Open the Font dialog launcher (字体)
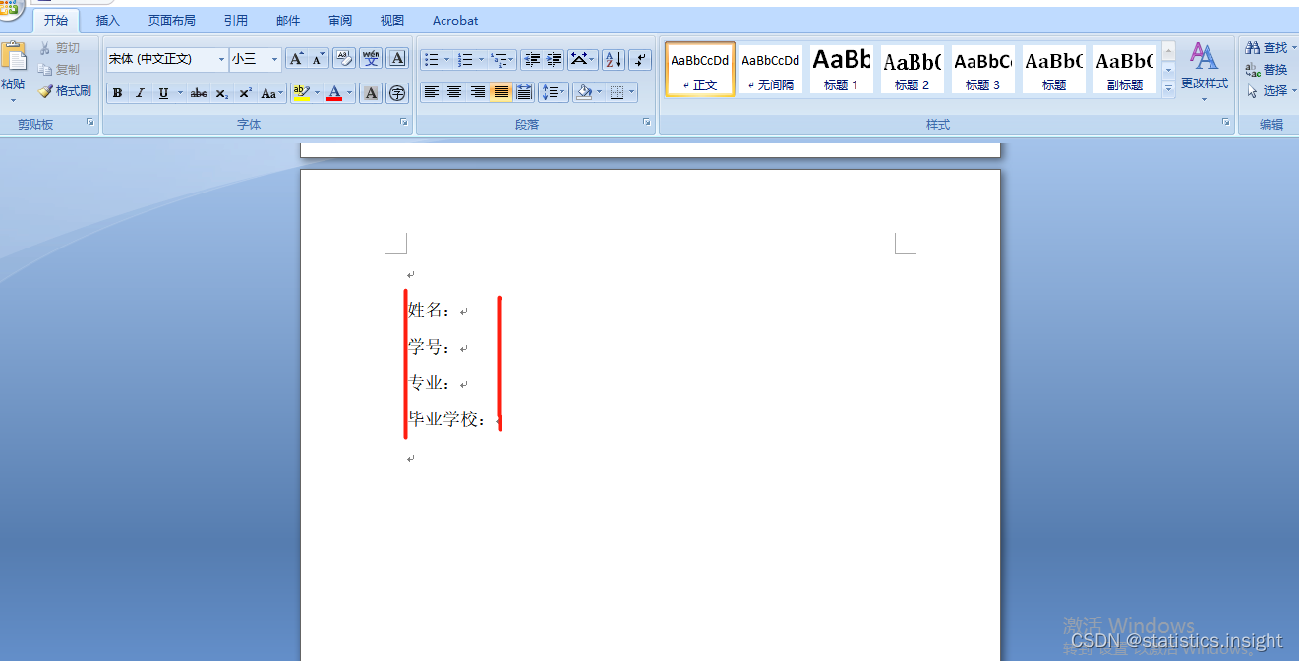 click(403, 122)
